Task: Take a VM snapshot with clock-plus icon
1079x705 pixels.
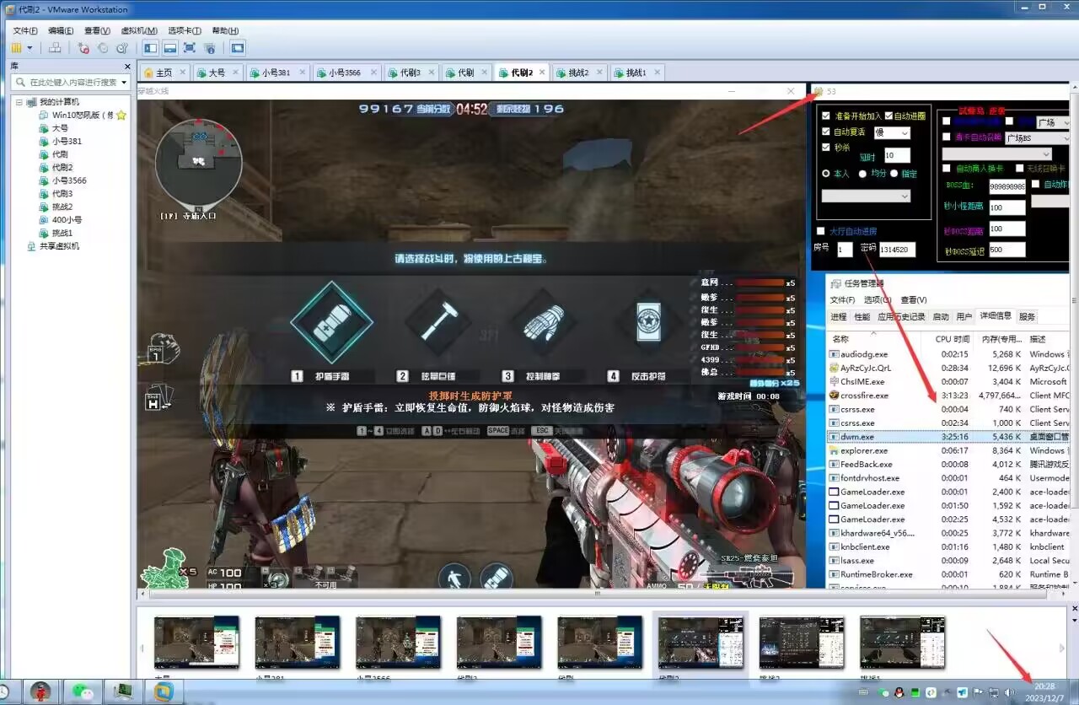Action: tap(83, 48)
